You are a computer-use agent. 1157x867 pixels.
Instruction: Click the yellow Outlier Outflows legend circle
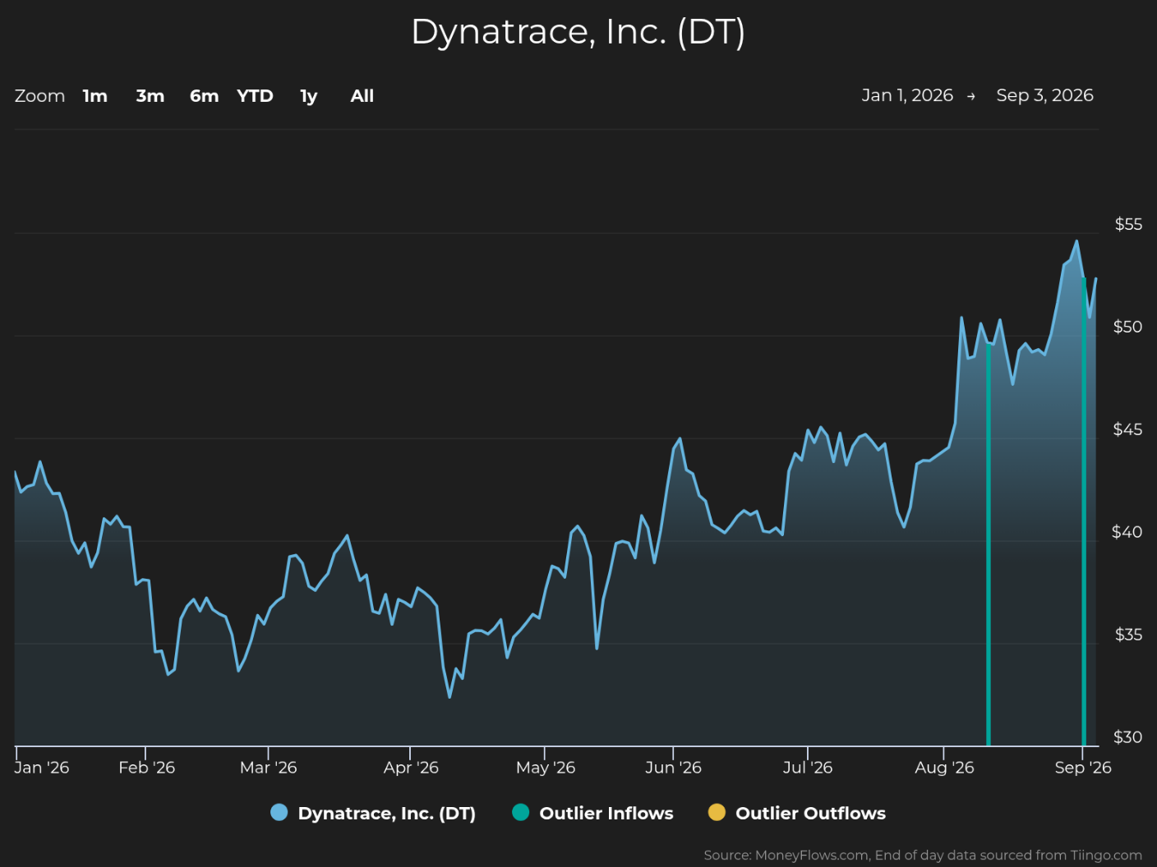717,813
